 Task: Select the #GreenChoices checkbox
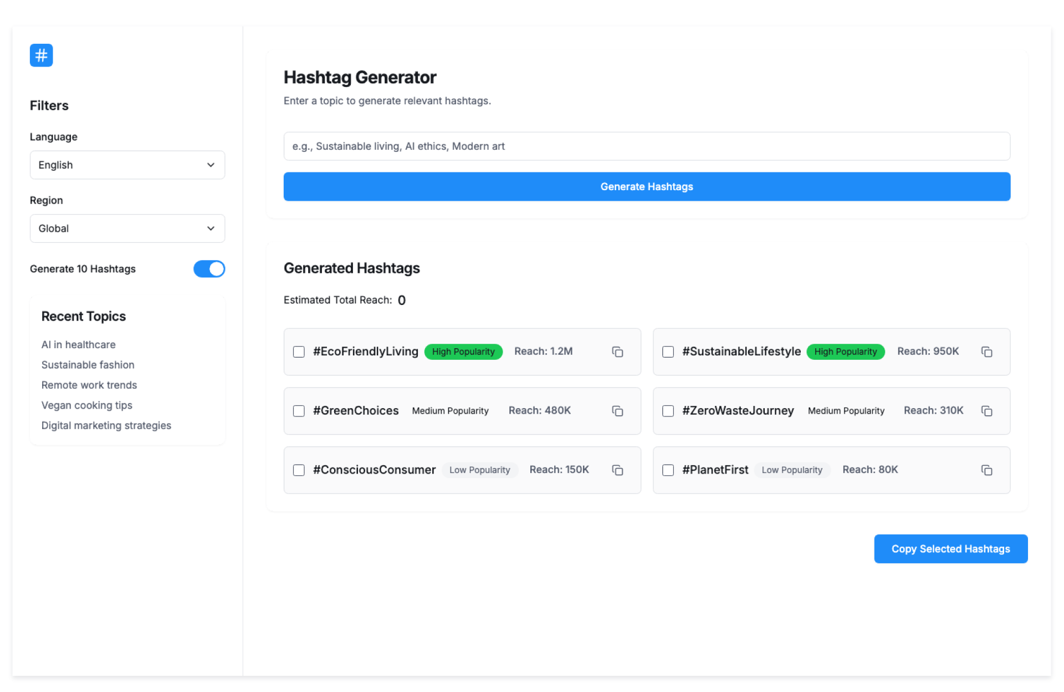[299, 411]
